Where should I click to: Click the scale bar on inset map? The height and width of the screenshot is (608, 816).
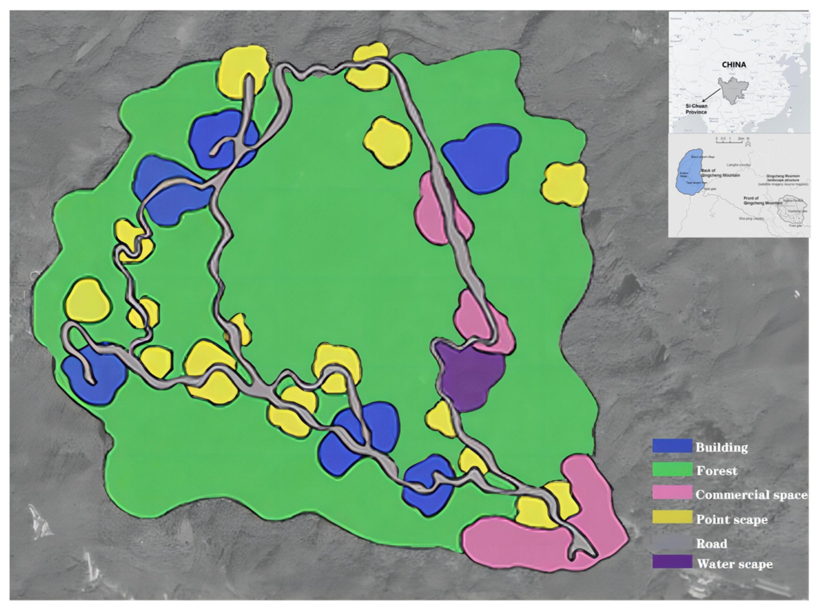point(730,140)
